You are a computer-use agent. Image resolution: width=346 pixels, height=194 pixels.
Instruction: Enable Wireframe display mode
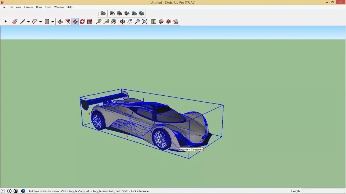[112, 13]
